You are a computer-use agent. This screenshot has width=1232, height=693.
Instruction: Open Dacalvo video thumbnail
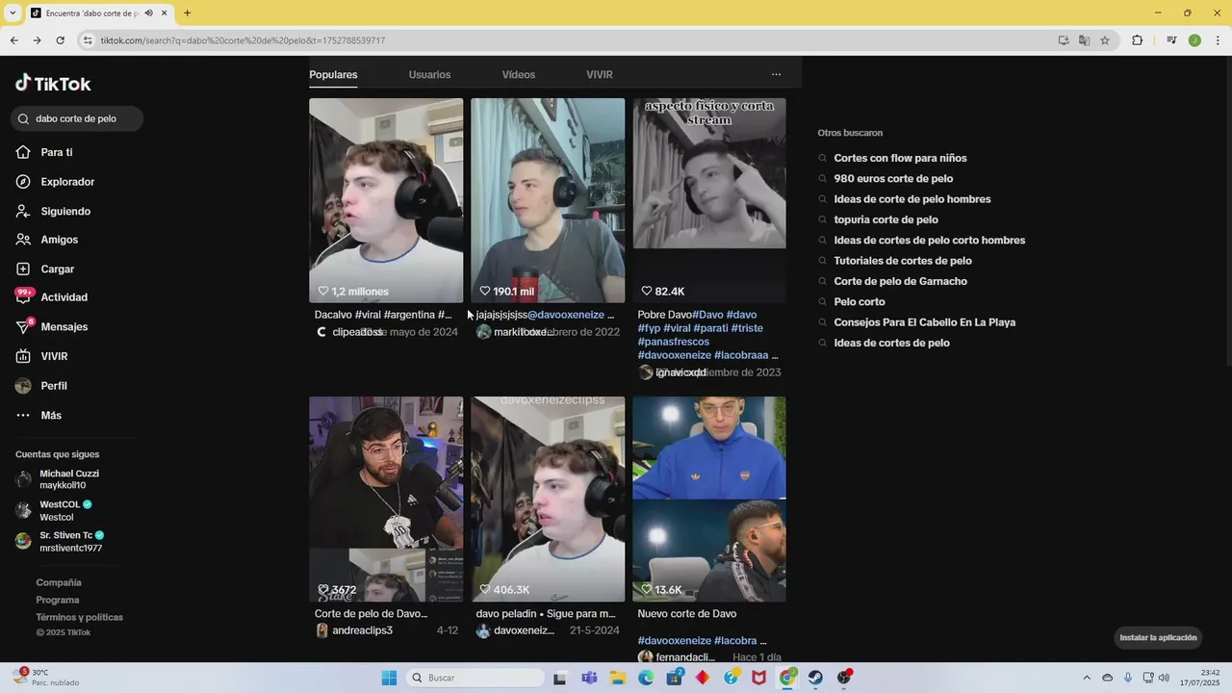pyautogui.click(x=386, y=200)
